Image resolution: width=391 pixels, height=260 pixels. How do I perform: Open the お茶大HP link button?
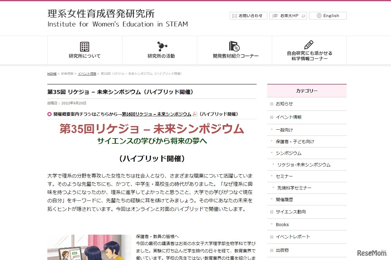tap(288, 16)
